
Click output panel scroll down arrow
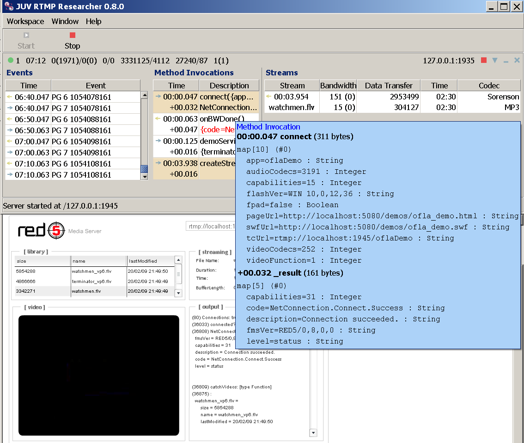313,433
